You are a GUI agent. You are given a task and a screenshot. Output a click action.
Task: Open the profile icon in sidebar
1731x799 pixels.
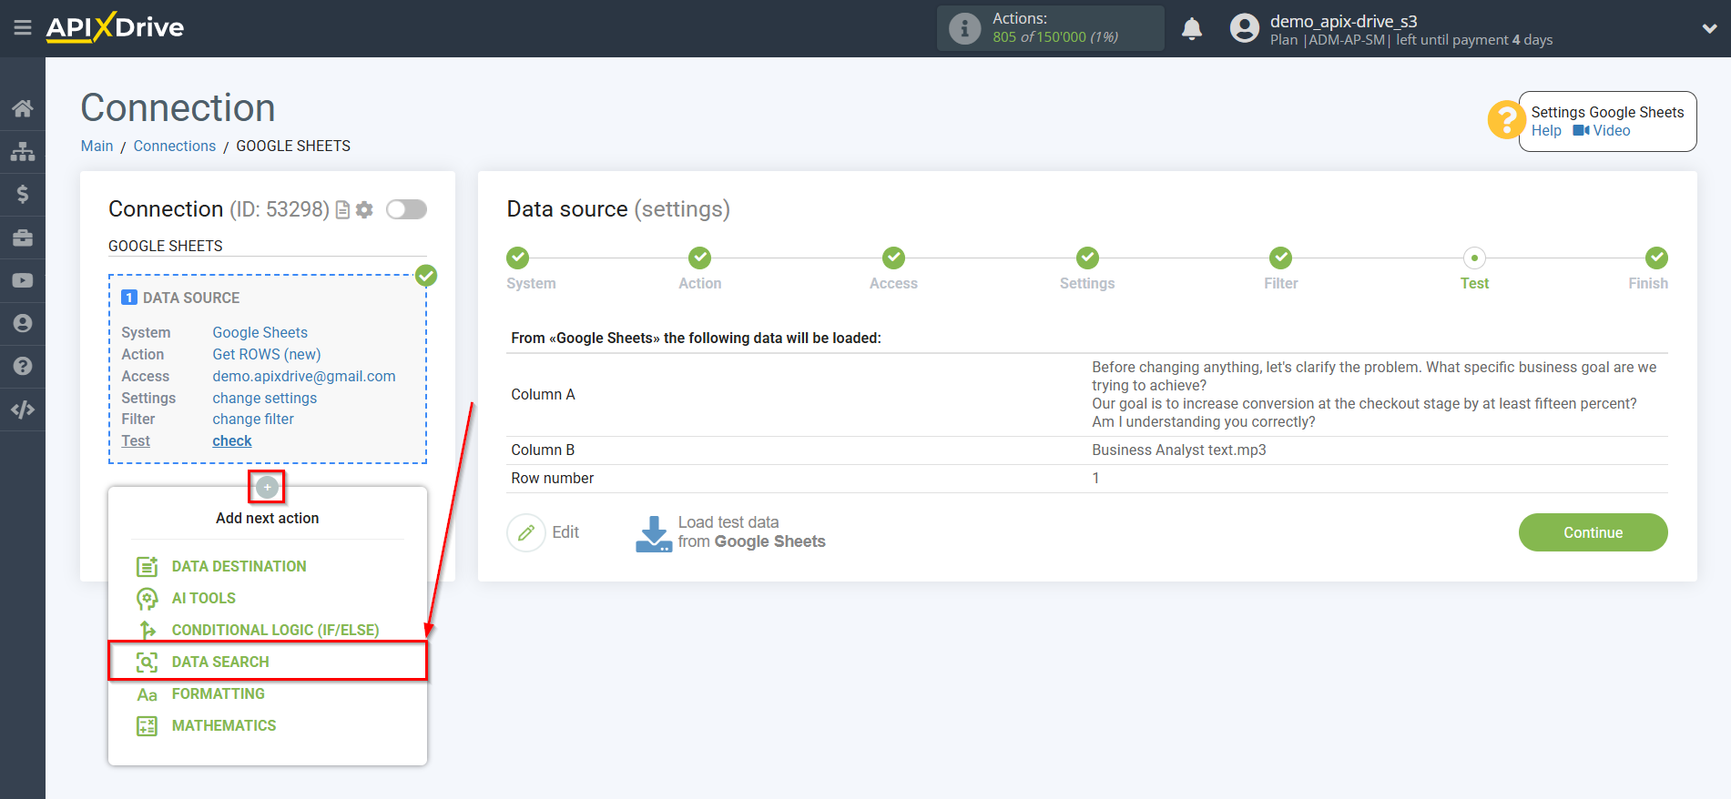(23, 323)
